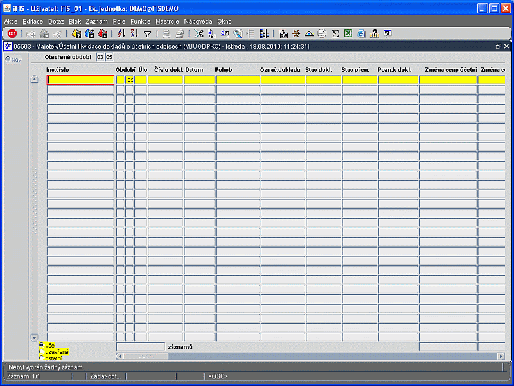
Task: Sort descending with the Z-A icon
Action: [x=134, y=33]
